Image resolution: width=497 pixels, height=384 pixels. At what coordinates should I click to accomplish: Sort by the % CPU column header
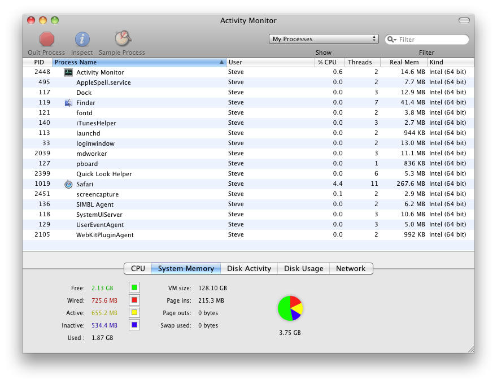[x=330, y=62]
